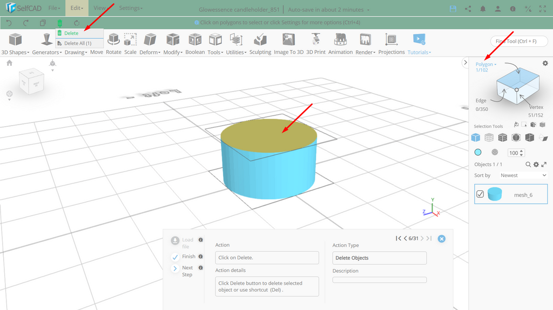Open the Render dropdown

(365, 44)
